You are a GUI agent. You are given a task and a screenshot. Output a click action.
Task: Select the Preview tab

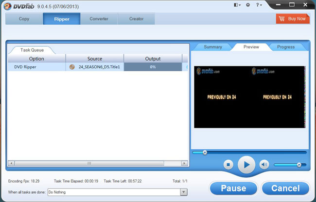(x=251, y=47)
